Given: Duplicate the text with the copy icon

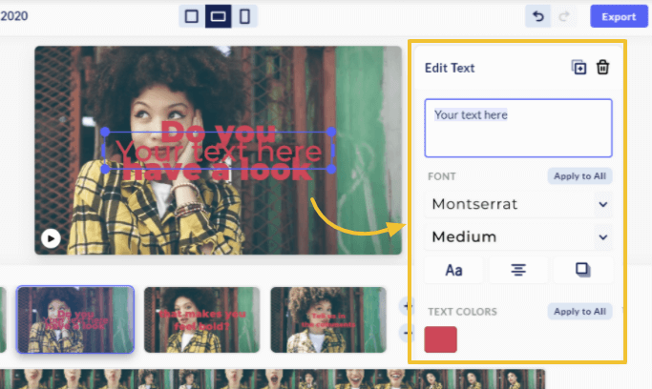Looking at the screenshot, I should [x=578, y=68].
